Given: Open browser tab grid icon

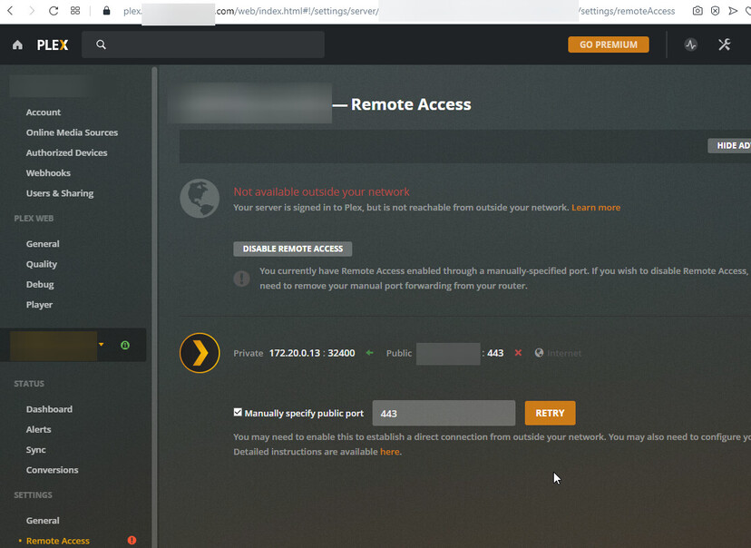Looking at the screenshot, I should (x=75, y=11).
